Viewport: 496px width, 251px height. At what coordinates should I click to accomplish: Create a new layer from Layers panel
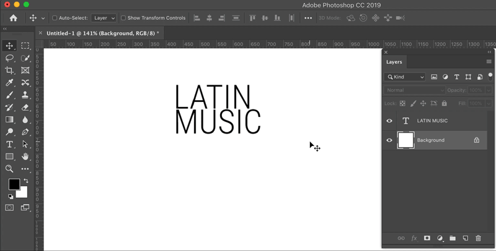click(x=465, y=238)
